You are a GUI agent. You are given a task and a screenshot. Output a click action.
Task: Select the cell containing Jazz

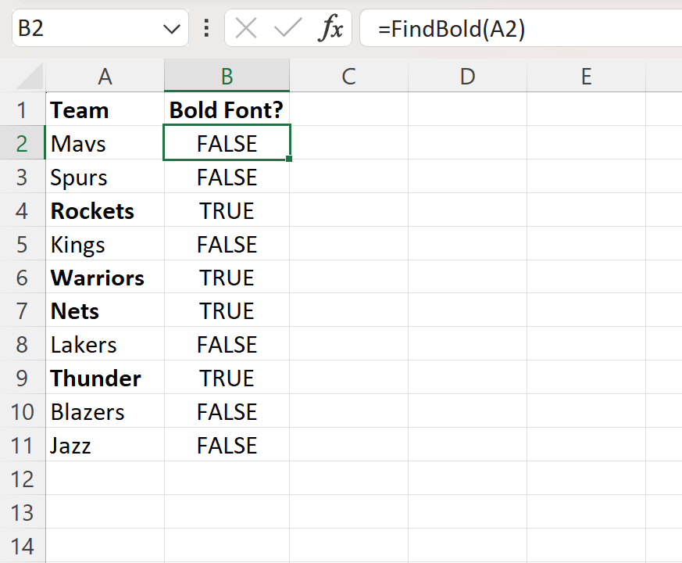[105, 445]
